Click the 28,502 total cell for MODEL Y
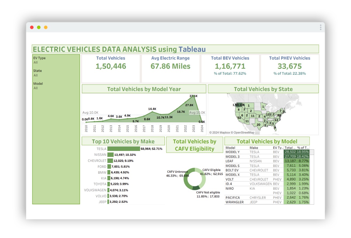Viewport: 351px width, 238px height. pos(290,152)
